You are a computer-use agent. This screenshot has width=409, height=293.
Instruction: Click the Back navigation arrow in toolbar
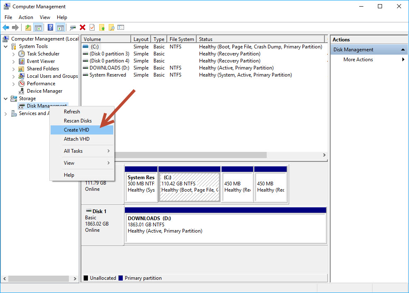[x=6, y=27]
